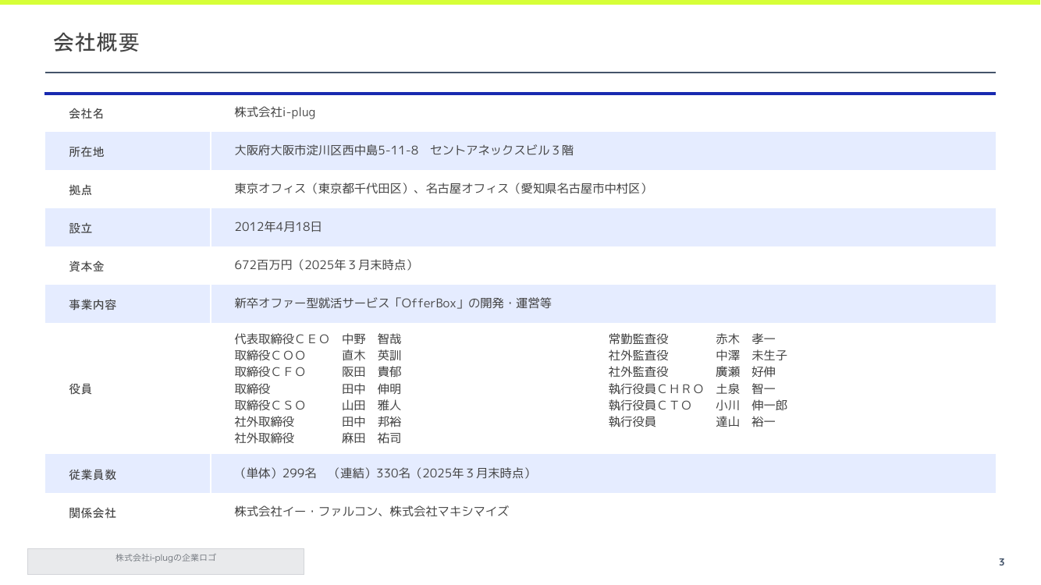Screen dimensions: 1041x585
Task: Click the outside auditor name "廣瀬 好伸"
Action: 746,372
